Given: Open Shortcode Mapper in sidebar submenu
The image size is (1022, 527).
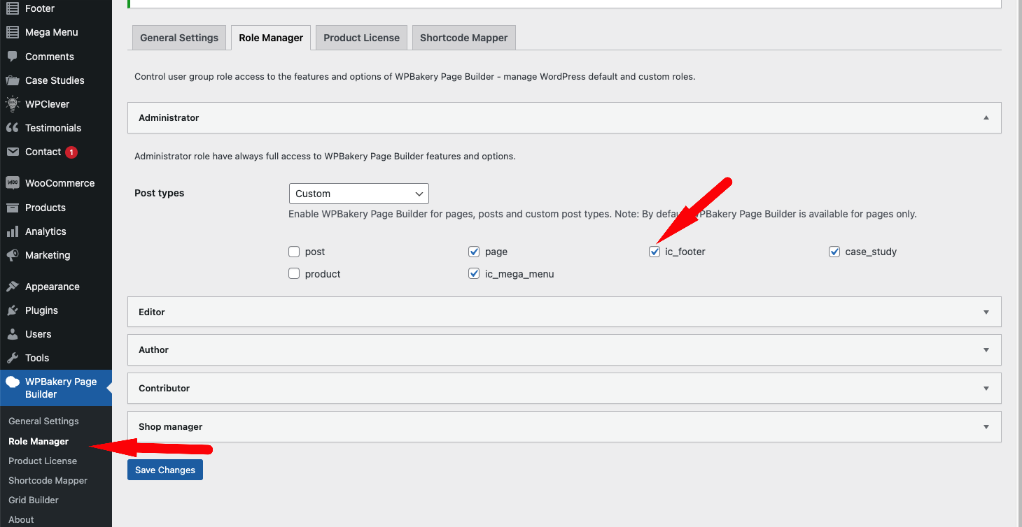Looking at the screenshot, I should [x=48, y=480].
